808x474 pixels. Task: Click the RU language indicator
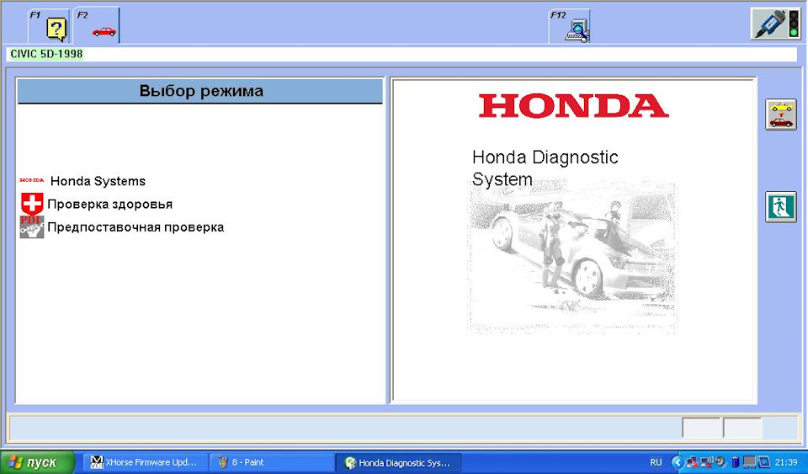pyautogui.click(x=656, y=463)
